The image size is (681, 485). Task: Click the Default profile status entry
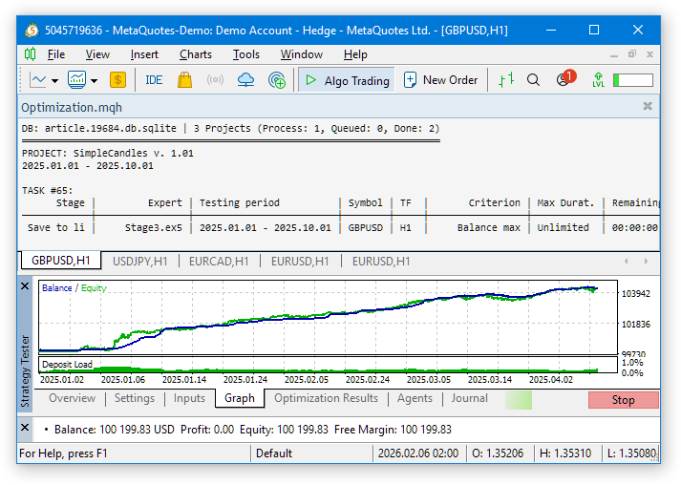pyautogui.click(x=274, y=453)
